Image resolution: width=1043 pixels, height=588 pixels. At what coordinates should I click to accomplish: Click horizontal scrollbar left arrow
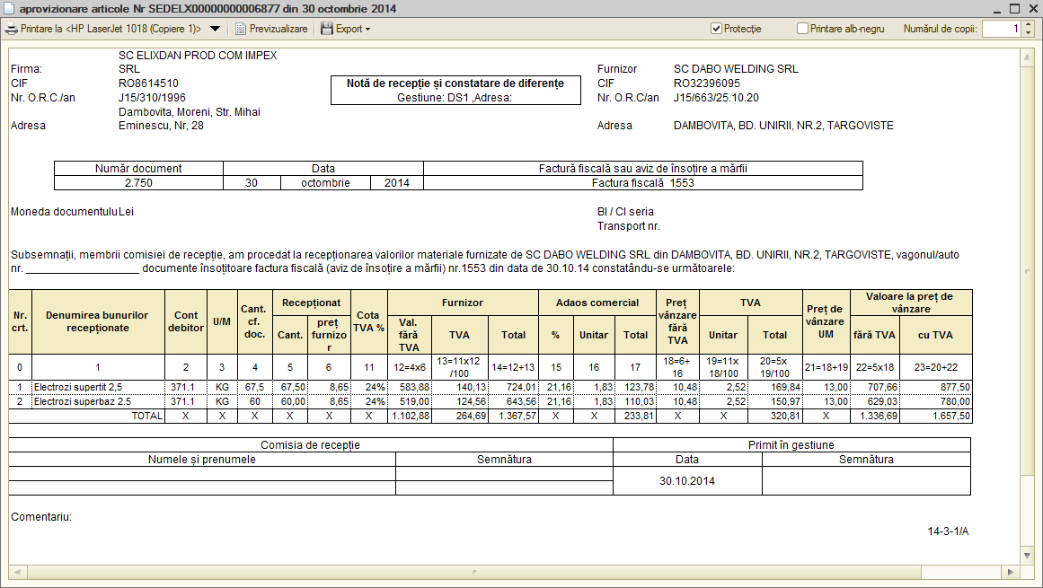tap(17, 572)
